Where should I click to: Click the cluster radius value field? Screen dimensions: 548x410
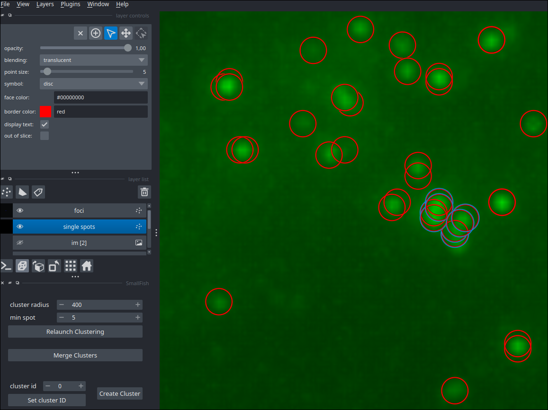click(x=99, y=305)
